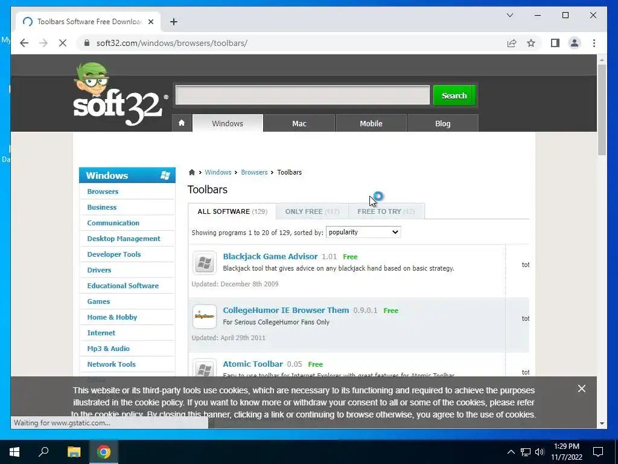Stop loading the page
This screenshot has width=618, height=464.
click(63, 43)
